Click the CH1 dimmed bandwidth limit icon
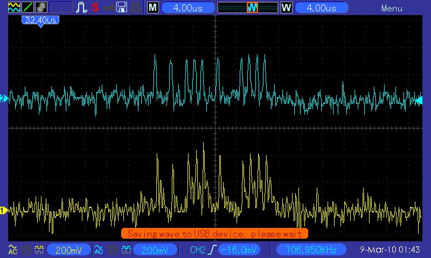 click(26, 250)
